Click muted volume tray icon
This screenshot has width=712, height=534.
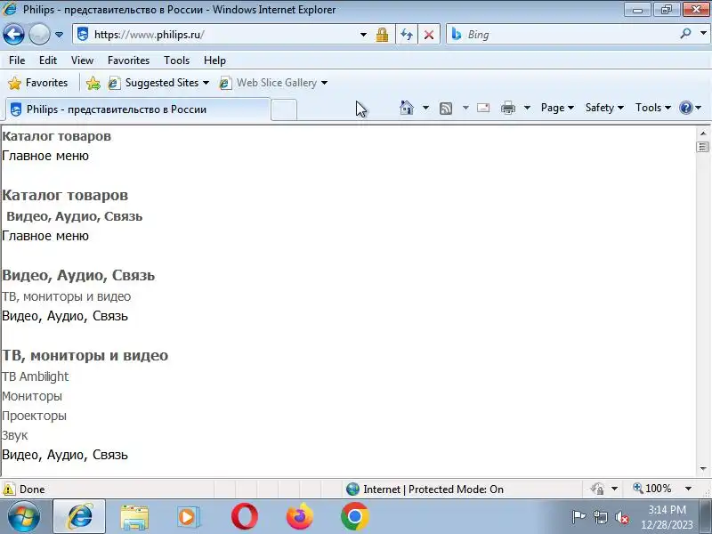621,517
